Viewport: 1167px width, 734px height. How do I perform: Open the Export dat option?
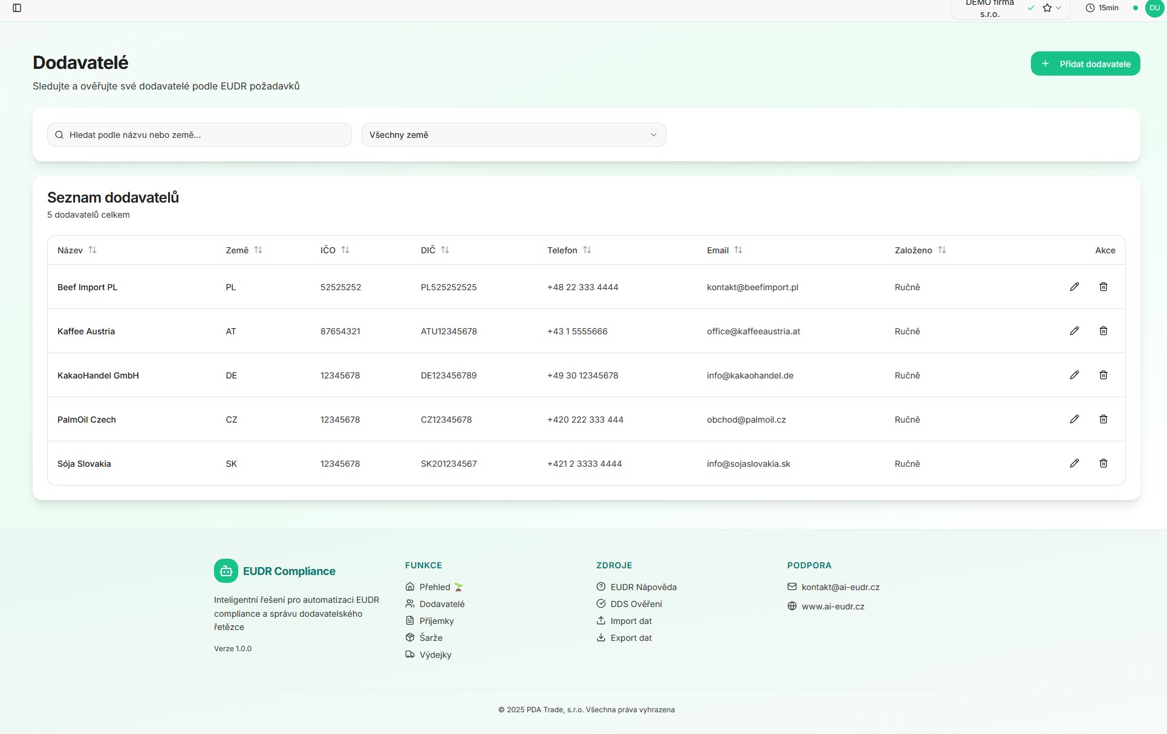coord(631,637)
